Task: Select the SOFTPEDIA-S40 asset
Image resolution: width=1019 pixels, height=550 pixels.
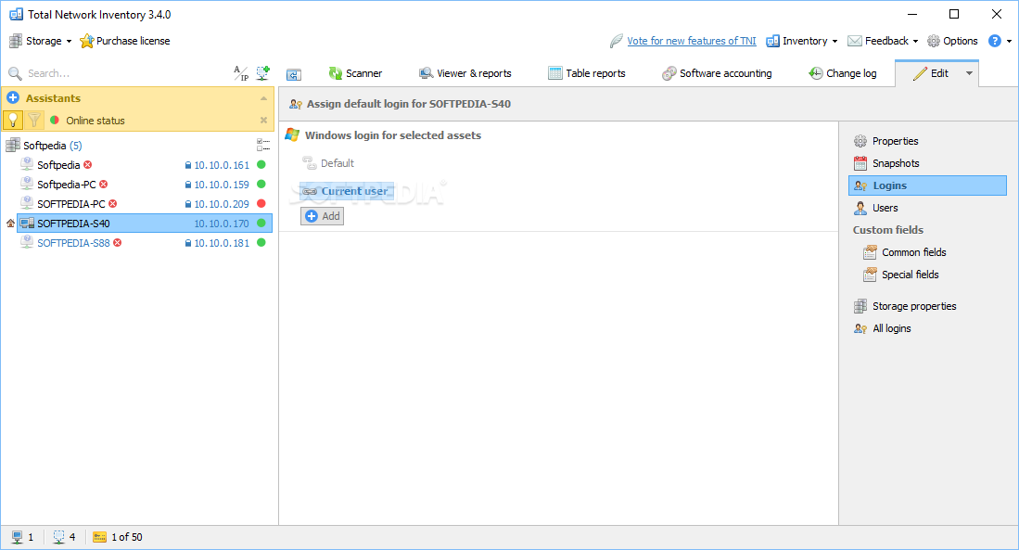Action: click(145, 224)
